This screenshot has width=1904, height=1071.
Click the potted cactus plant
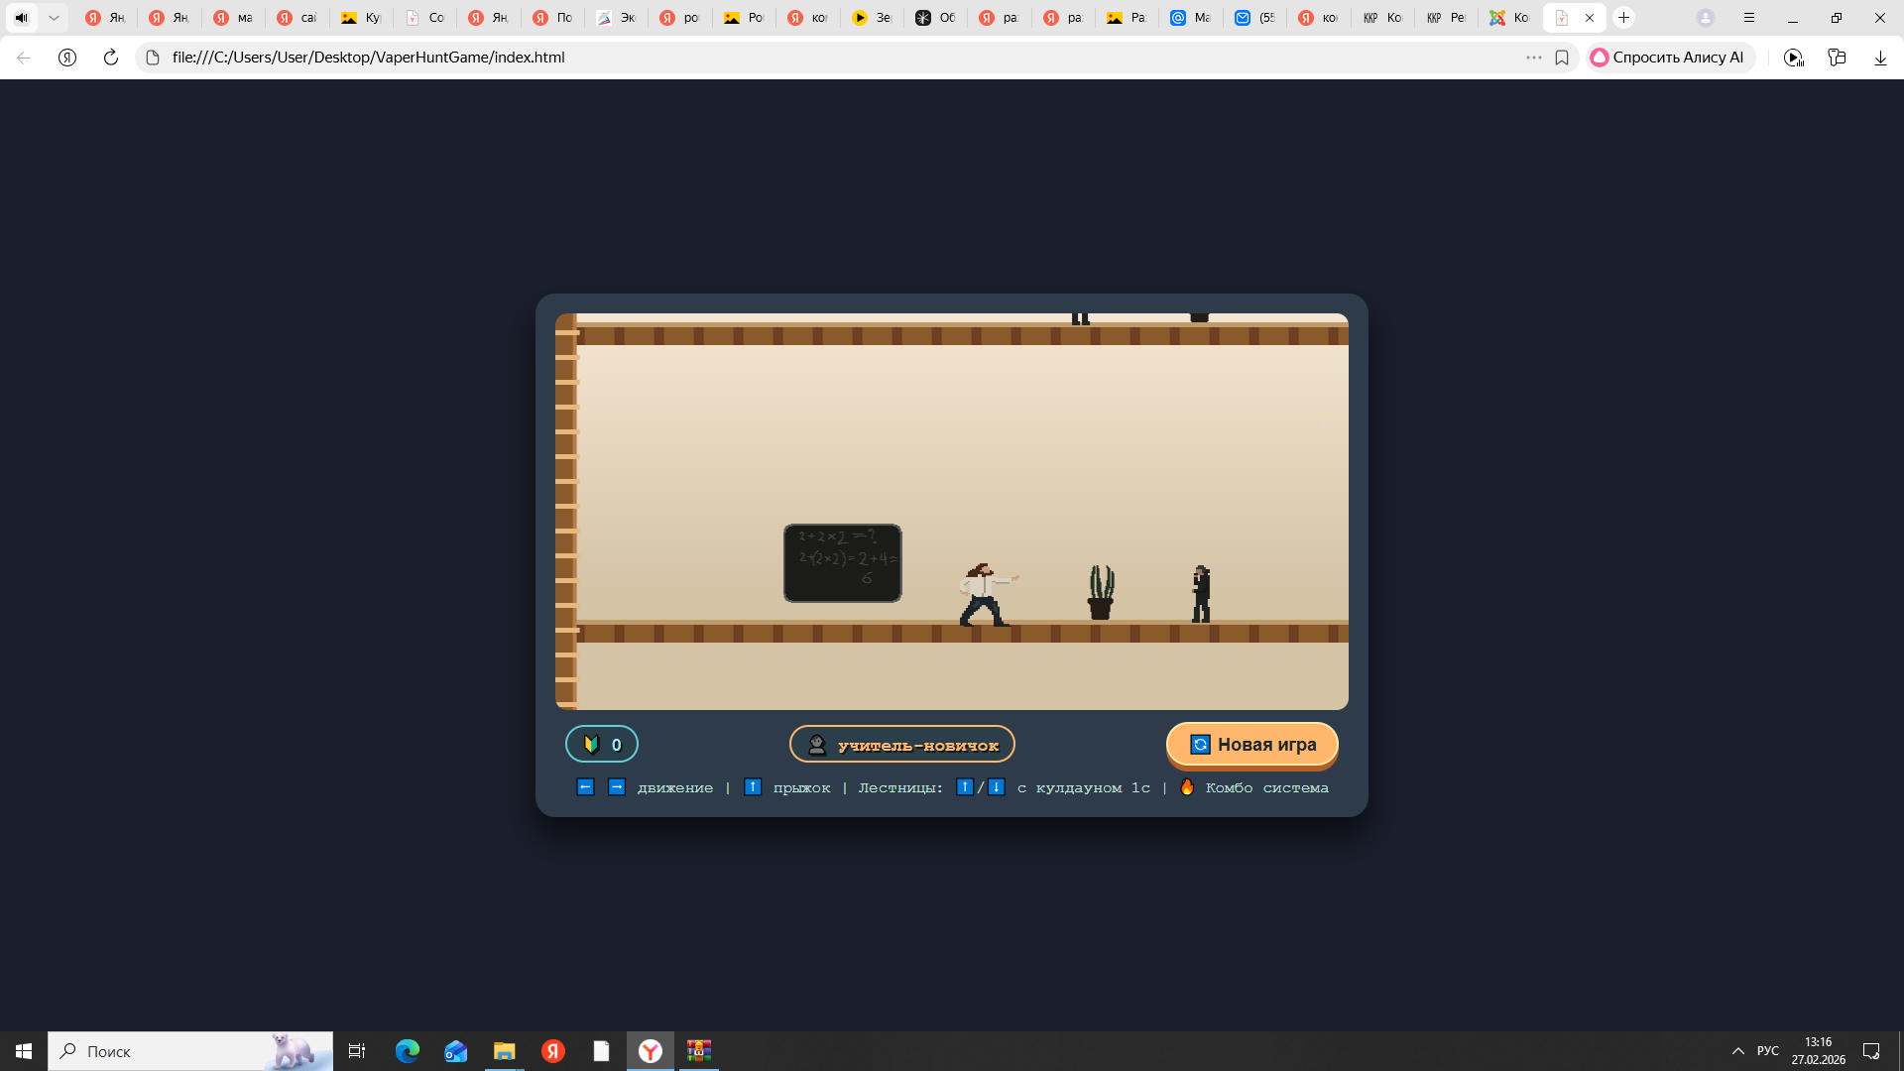(x=1100, y=593)
